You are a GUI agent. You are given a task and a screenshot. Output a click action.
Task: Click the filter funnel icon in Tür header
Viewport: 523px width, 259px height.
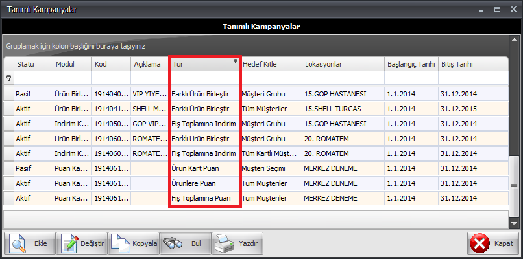tap(235, 62)
